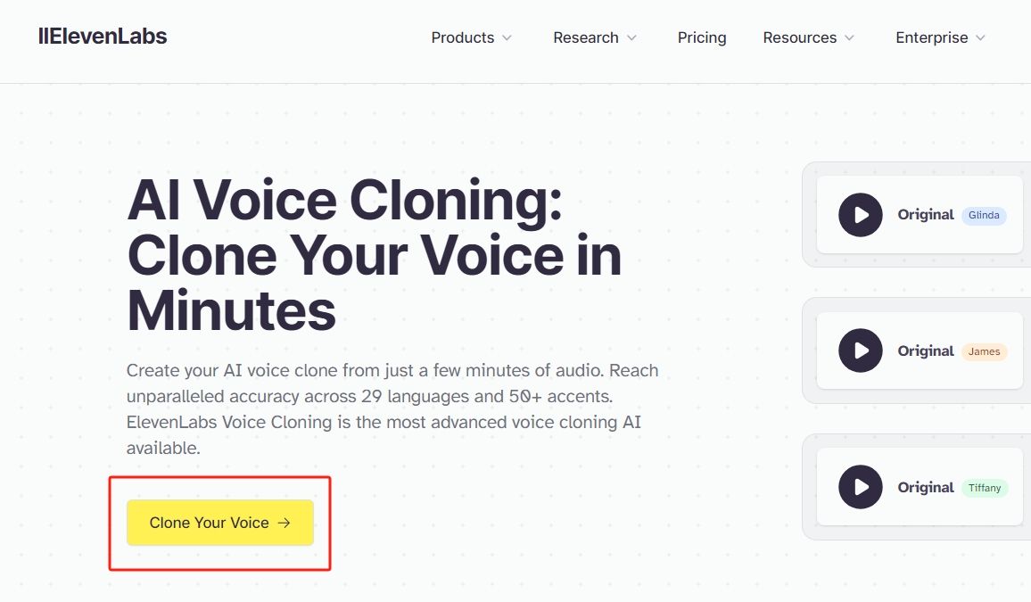Open the Enterprise menu
The image size is (1031, 602).
click(x=932, y=37)
